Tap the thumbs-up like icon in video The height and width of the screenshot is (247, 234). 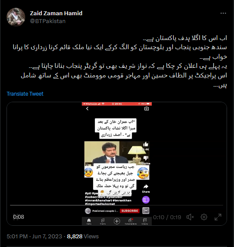click(x=146, y=144)
